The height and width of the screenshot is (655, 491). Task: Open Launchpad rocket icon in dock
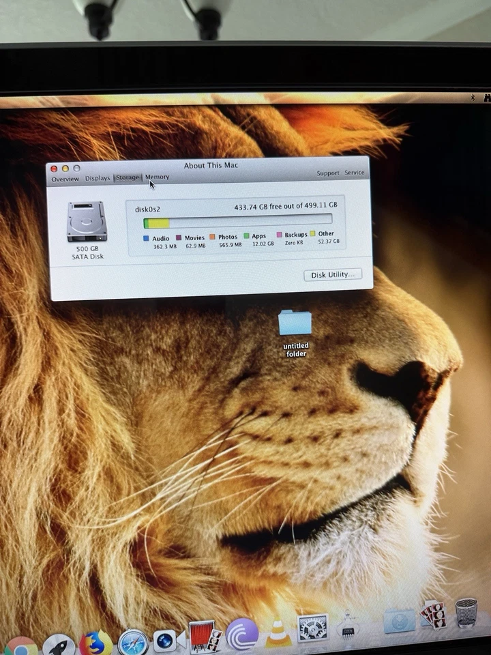[x=59, y=645]
